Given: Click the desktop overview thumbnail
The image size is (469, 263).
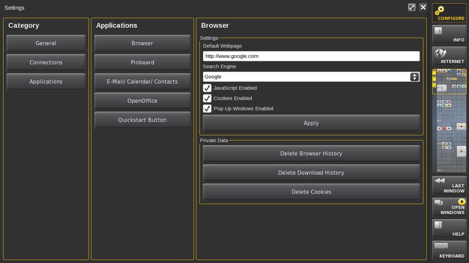Looking at the screenshot, I should point(449,121).
